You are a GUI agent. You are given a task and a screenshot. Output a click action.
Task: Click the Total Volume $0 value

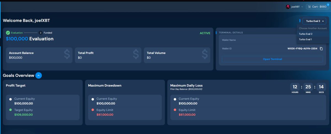tap(149, 58)
